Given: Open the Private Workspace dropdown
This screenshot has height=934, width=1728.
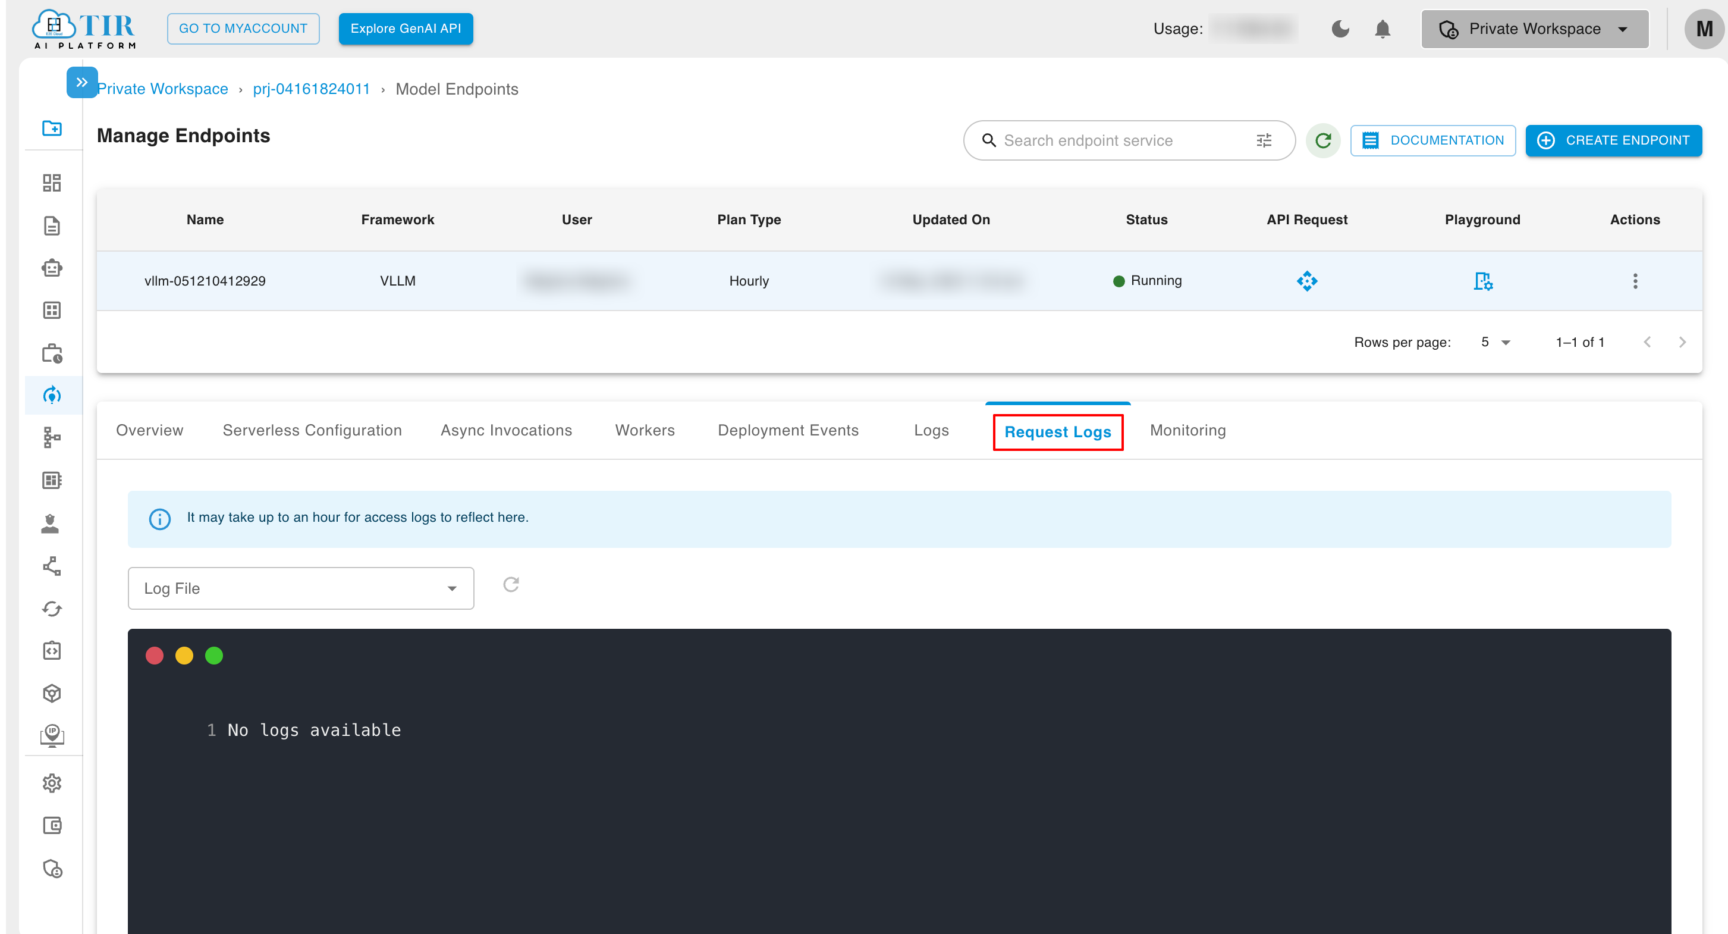Looking at the screenshot, I should click(1535, 29).
